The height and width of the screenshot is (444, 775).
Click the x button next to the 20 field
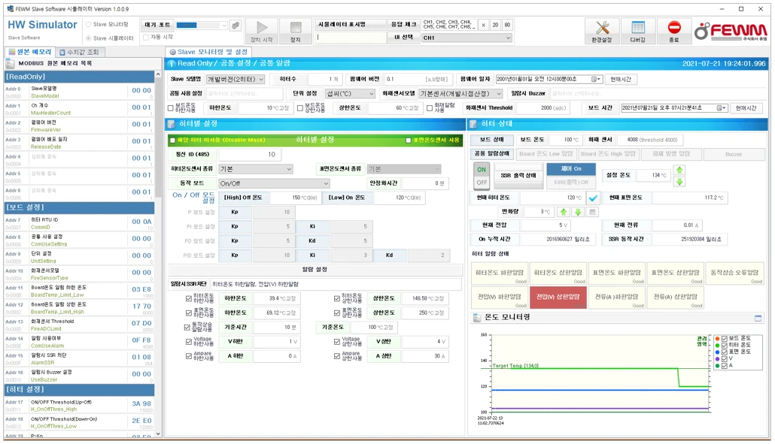tap(483, 25)
